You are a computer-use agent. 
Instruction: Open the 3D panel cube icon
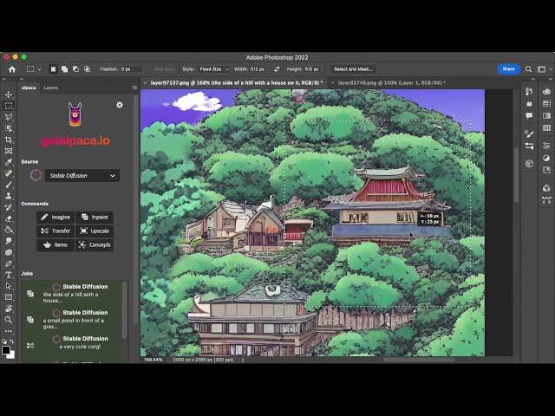pos(529,164)
